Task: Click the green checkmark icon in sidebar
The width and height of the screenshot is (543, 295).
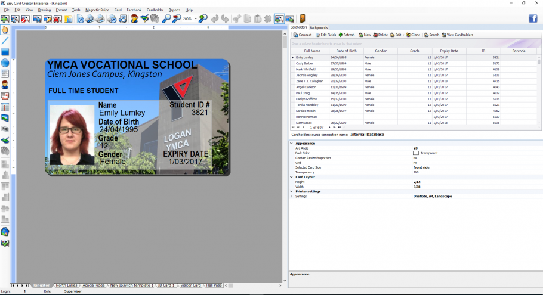Action: 5,243
